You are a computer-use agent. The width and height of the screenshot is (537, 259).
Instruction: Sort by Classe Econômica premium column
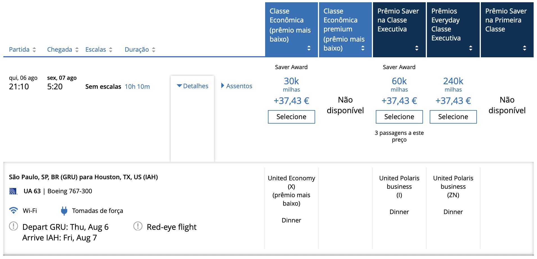pyautogui.click(x=363, y=48)
